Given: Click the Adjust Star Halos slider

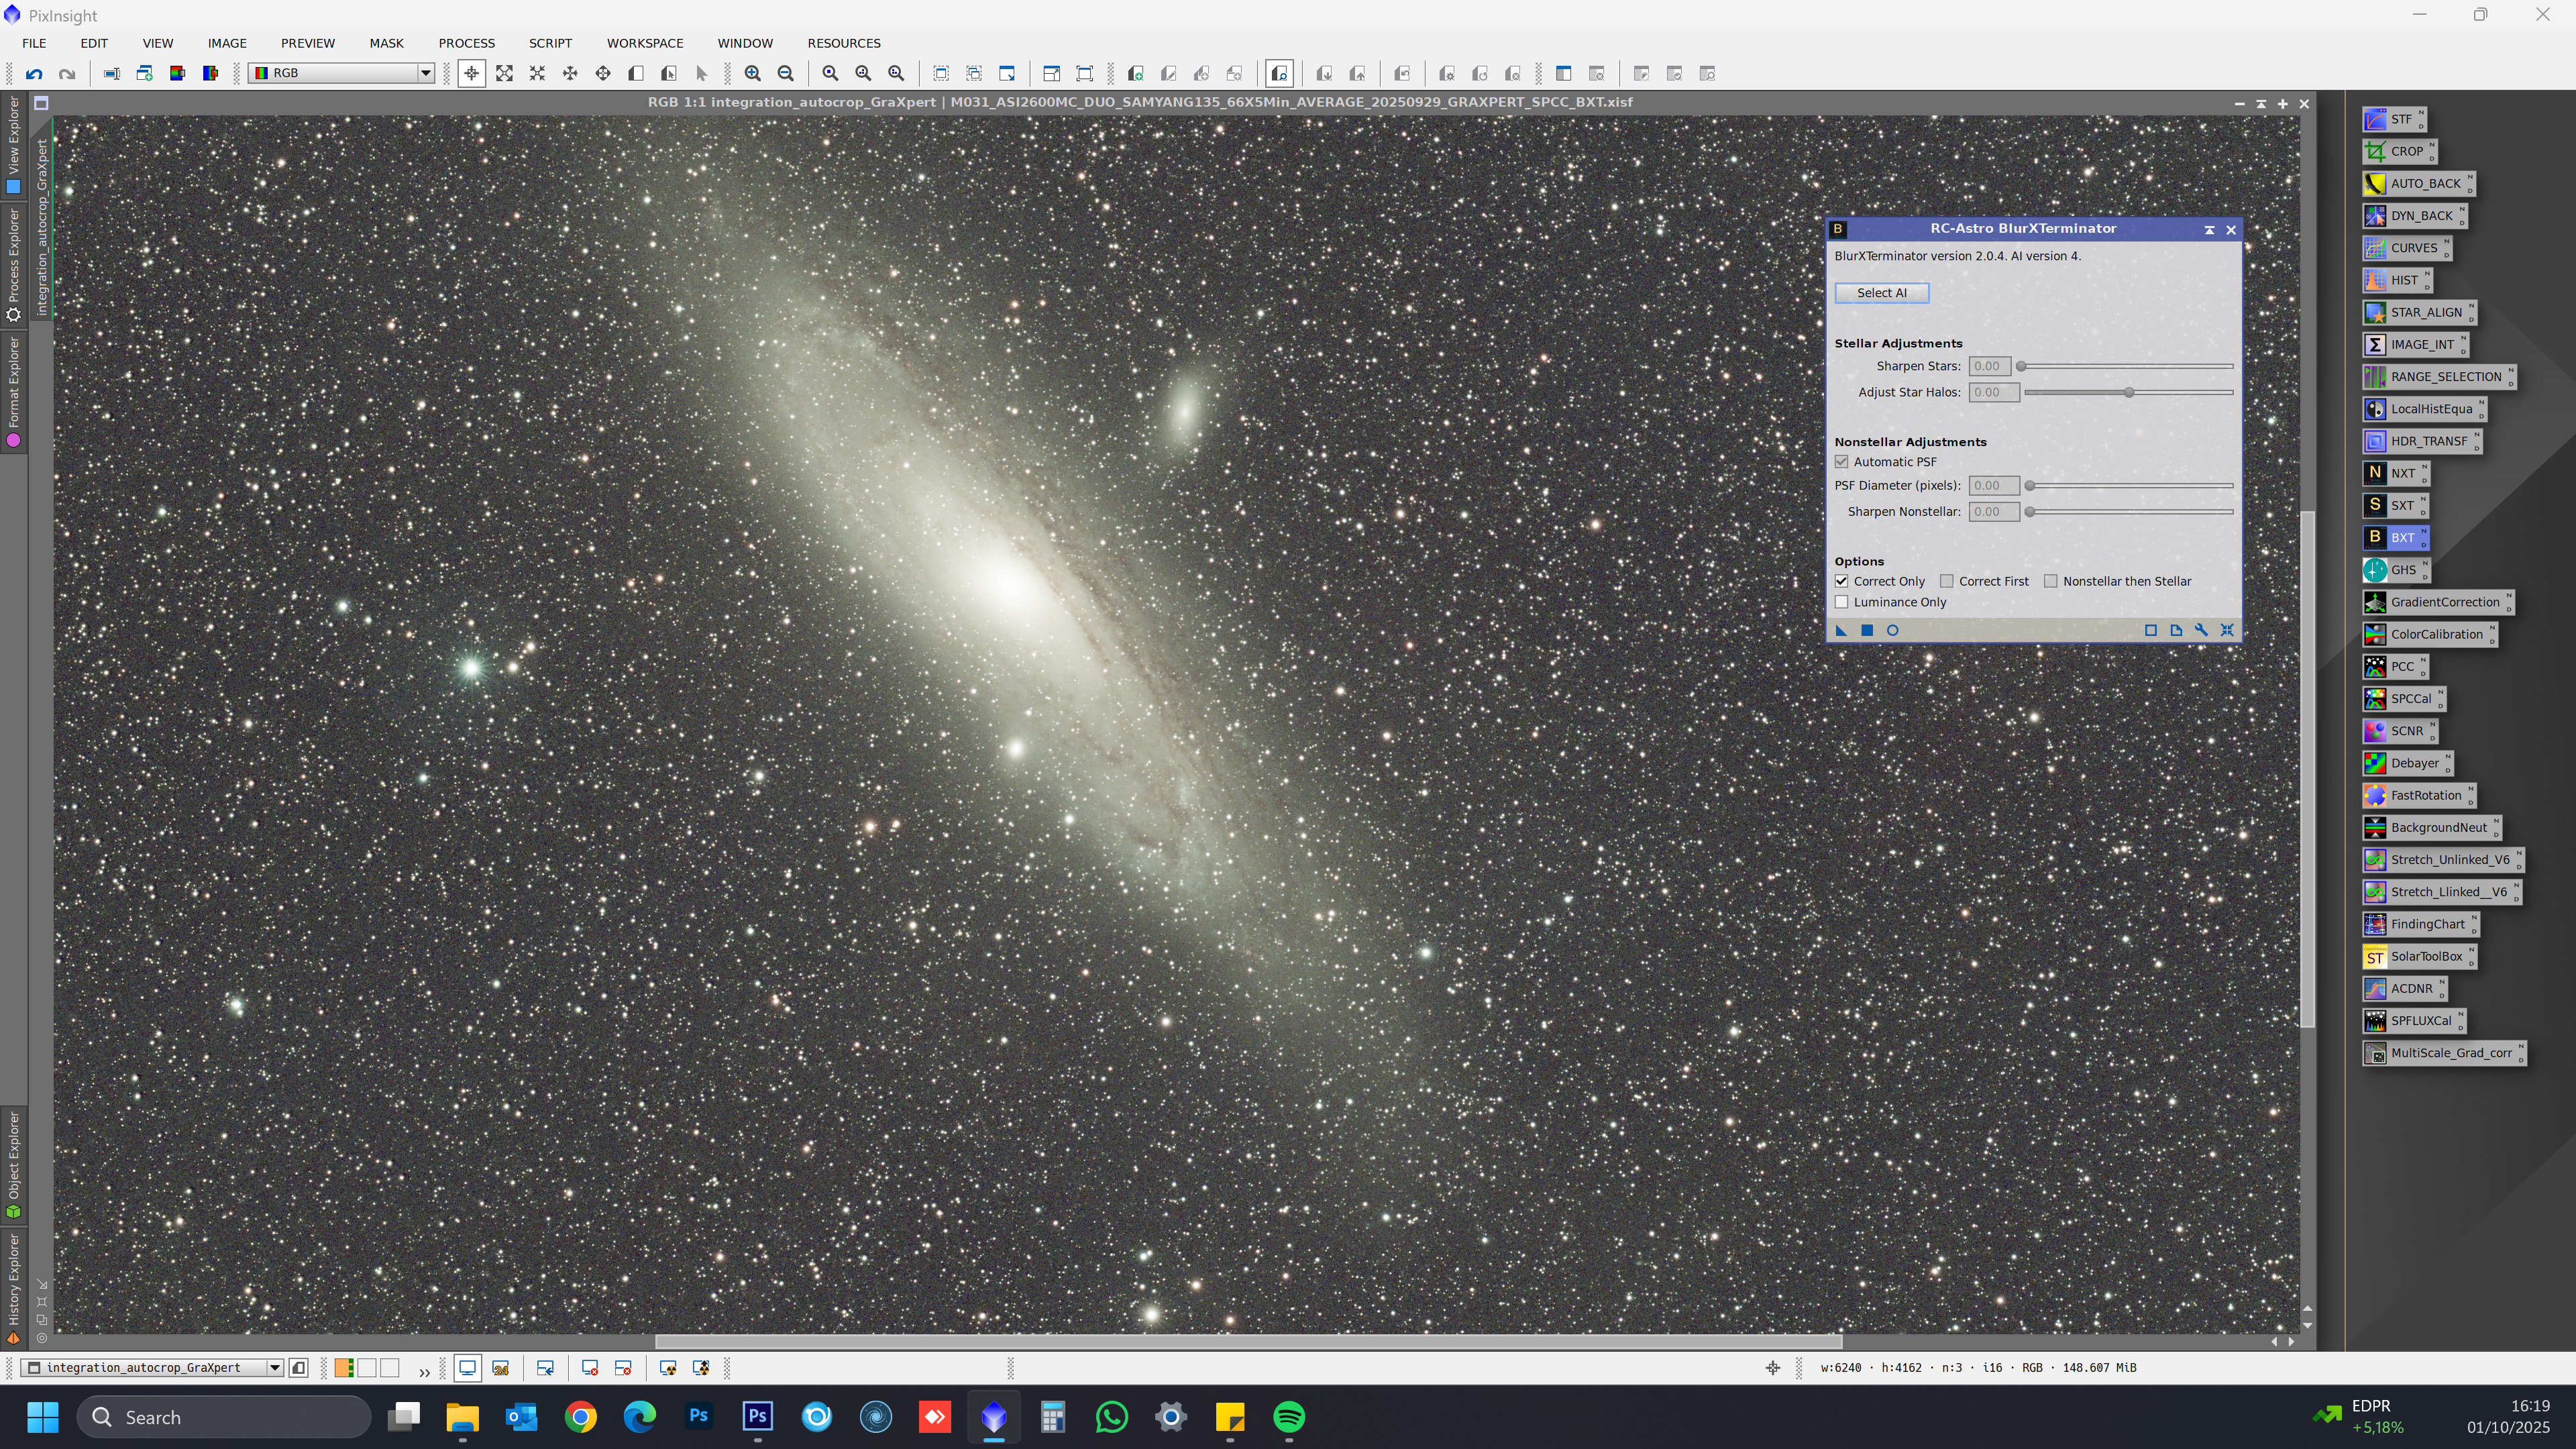Looking at the screenshot, I should pos(2128,392).
